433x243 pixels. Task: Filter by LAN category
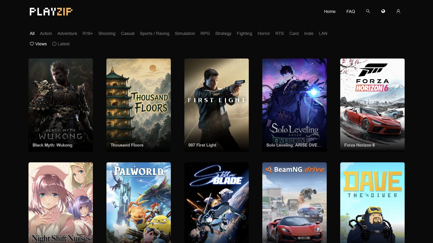pyautogui.click(x=323, y=33)
